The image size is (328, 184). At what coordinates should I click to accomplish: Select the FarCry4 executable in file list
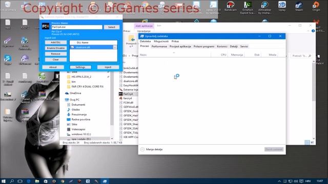click(x=128, y=94)
